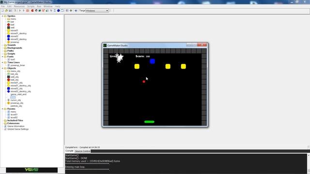The height and width of the screenshot is (174, 310).
Task: Click the green bat paddle in game
Action: [149, 122]
